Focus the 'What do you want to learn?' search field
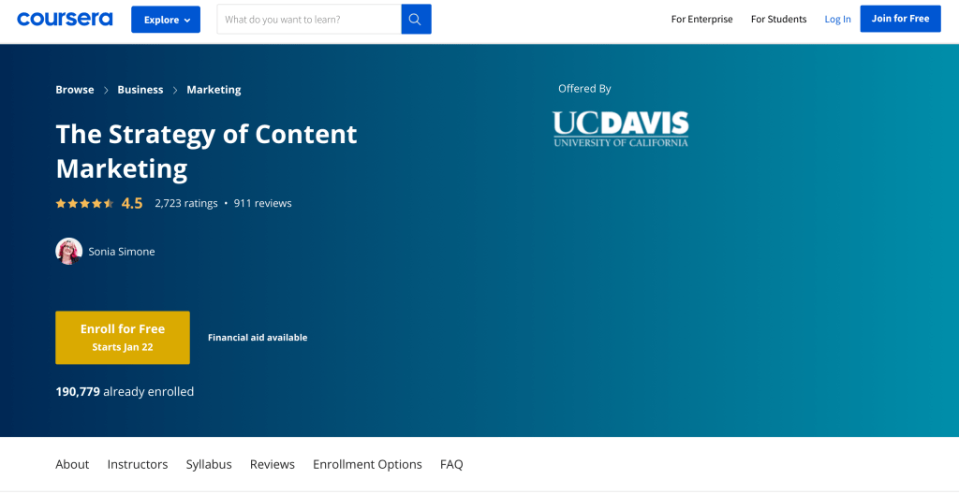 coord(309,20)
